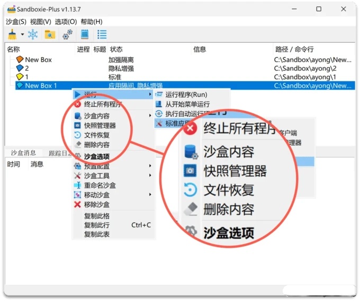Sort by the 路径 / 命令行 column header
The height and width of the screenshot is (301, 360).
(294, 49)
